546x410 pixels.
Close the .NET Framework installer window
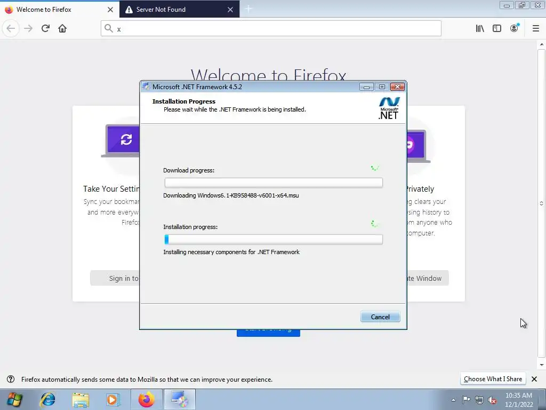click(x=397, y=87)
